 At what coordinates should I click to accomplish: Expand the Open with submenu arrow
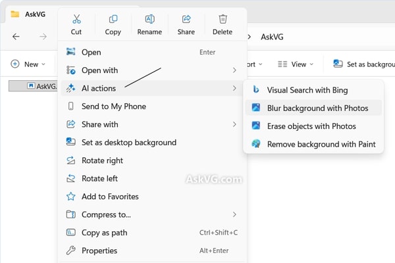click(234, 70)
